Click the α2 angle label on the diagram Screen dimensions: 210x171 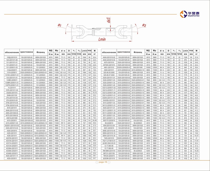(x=144, y=25)
